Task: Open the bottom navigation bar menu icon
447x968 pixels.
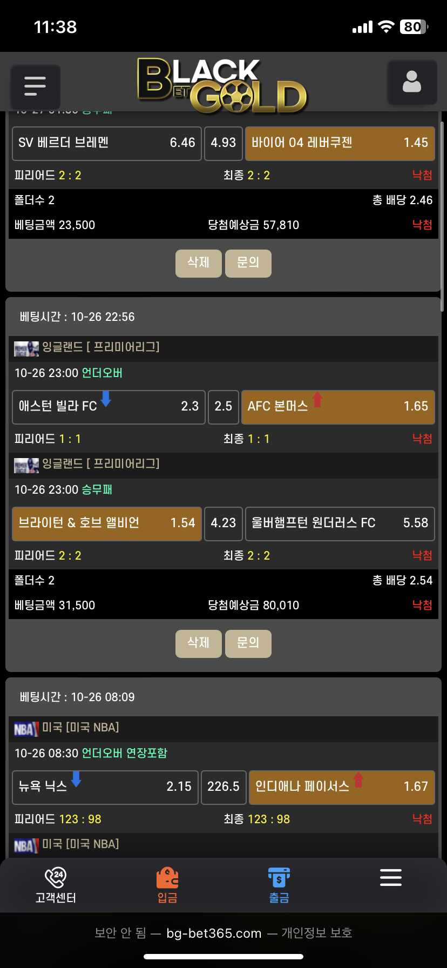Action: pyautogui.click(x=390, y=878)
